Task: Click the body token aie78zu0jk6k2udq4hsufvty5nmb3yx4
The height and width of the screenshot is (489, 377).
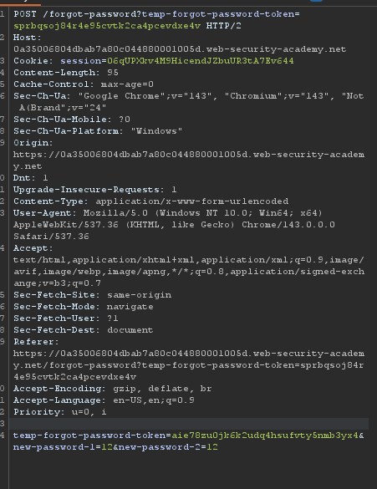Action: click(x=265, y=435)
